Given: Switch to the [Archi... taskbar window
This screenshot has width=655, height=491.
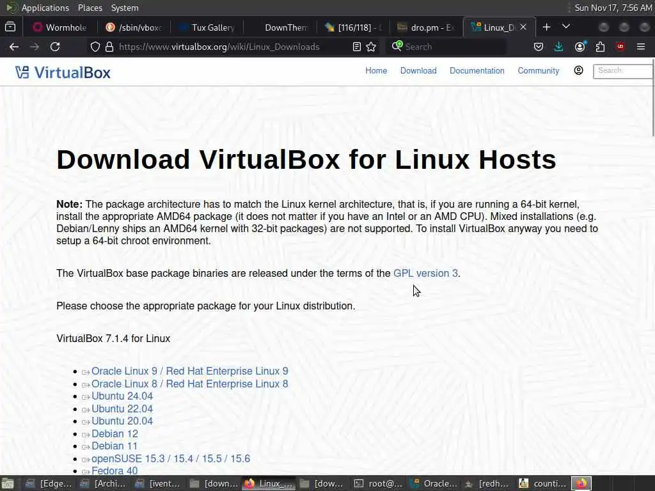Looking at the screenshot, I should tap(103, 483).
